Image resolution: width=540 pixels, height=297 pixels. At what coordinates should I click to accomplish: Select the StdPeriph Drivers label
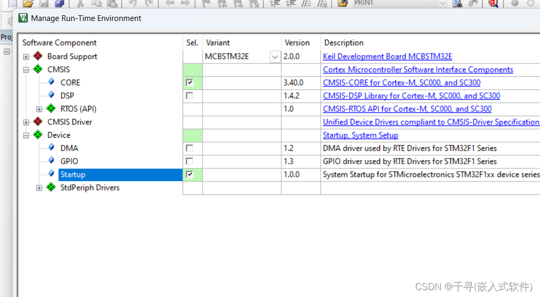[x=90, y=187]
